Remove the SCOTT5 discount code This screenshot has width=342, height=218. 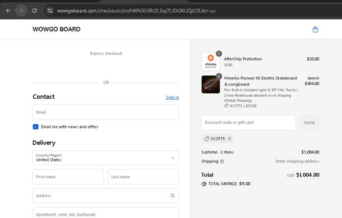pyautogui.click(x=229, y=139)
